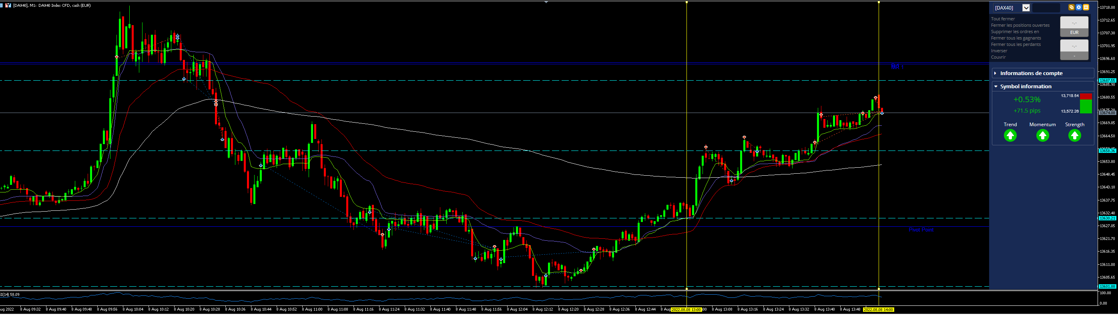This screenshot has width=1118, height=315.
Task: Click the Pivot Point line label
Action: tap(921, 230)
